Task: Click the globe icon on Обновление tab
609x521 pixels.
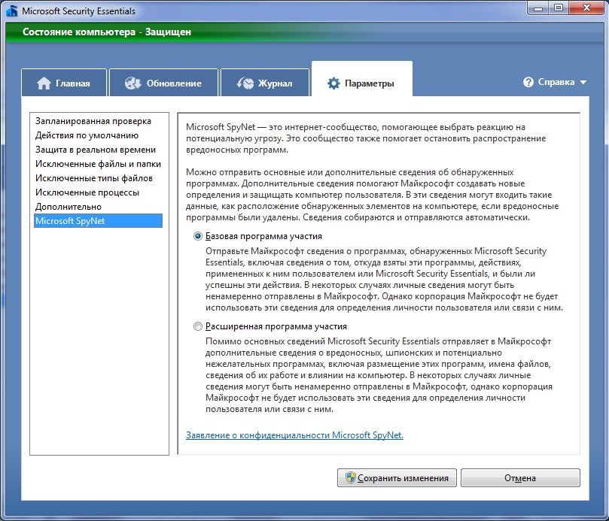Action: click(132, 83)
